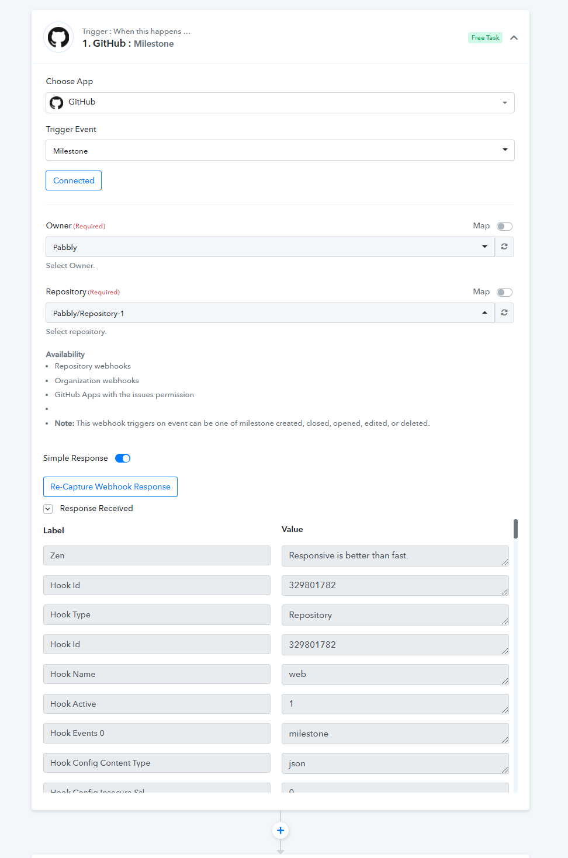Open the Choose App dropdown
This screenshot has height=858, width=568.
click(280, 103)
